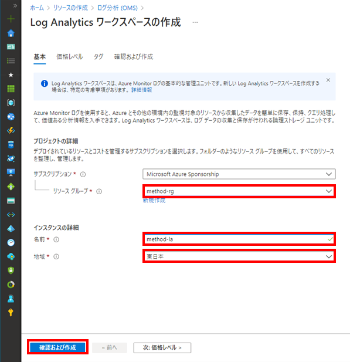Open the 東日本 region dropdown
Screen dimensions: 350x362
(x=239, y=256)
